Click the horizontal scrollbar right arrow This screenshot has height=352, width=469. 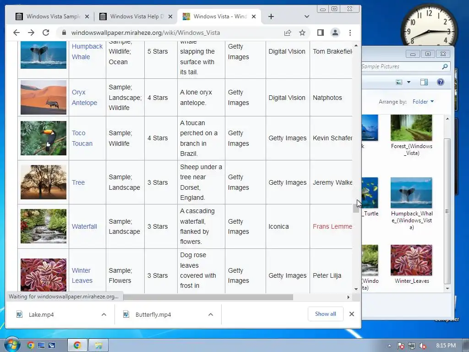click(349, 297)
